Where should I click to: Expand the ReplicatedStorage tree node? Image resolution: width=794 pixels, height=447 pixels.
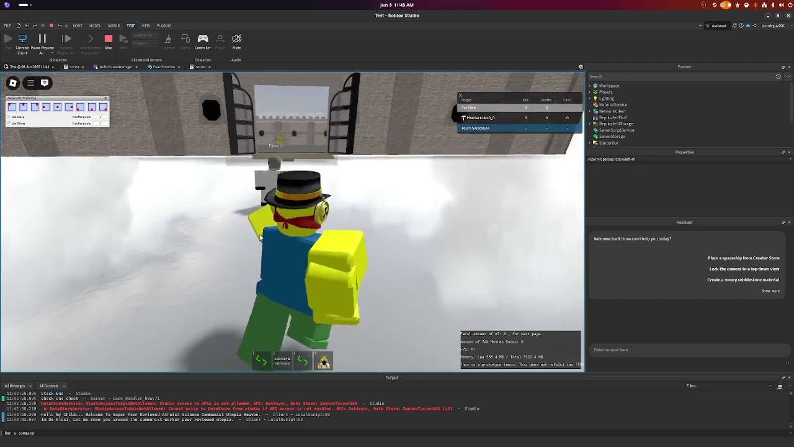pyautogui.click(x=590, y=124)
